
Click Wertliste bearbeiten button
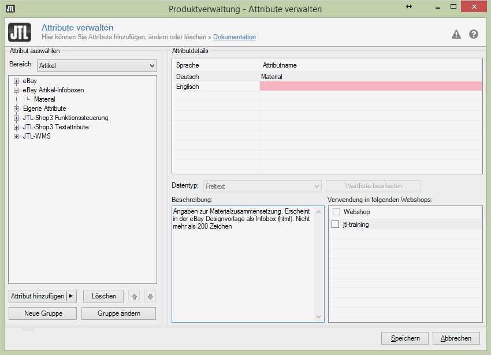tap(374, 186)
